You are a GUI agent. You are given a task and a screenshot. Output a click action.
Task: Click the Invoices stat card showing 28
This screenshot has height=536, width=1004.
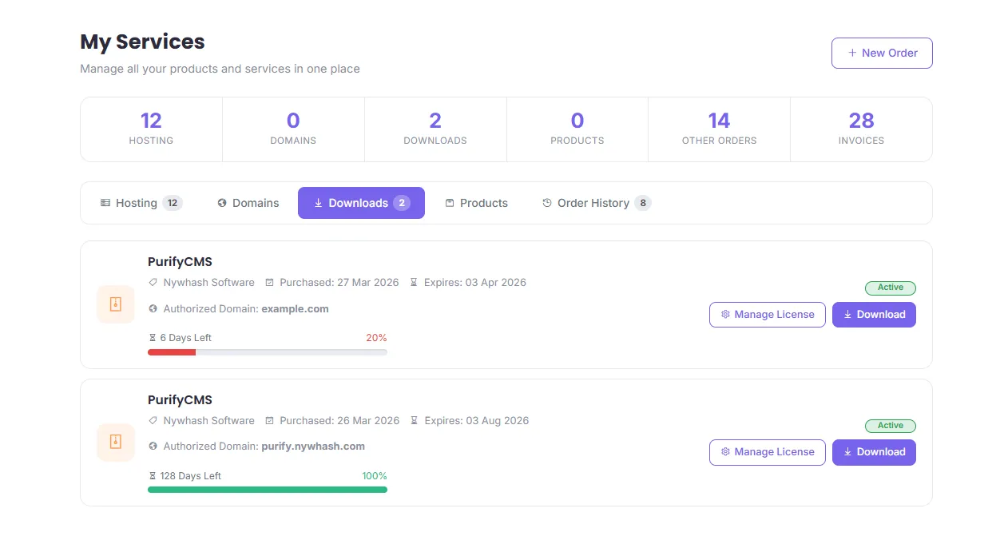860,129
